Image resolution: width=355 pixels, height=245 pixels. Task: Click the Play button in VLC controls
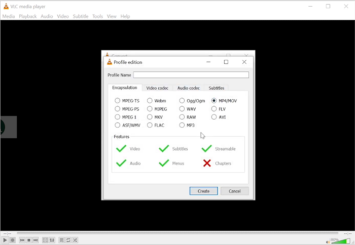5,240
